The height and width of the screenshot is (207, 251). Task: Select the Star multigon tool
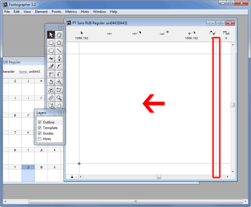click(x=59, y=43)
